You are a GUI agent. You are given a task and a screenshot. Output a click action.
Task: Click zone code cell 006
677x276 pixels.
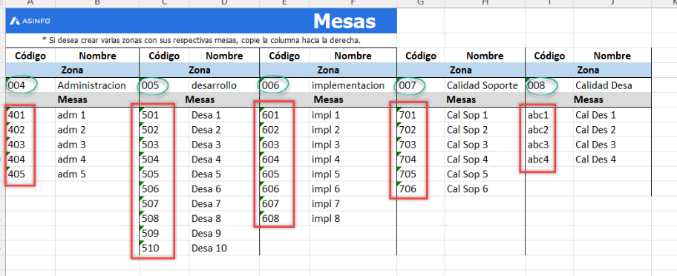284,85
